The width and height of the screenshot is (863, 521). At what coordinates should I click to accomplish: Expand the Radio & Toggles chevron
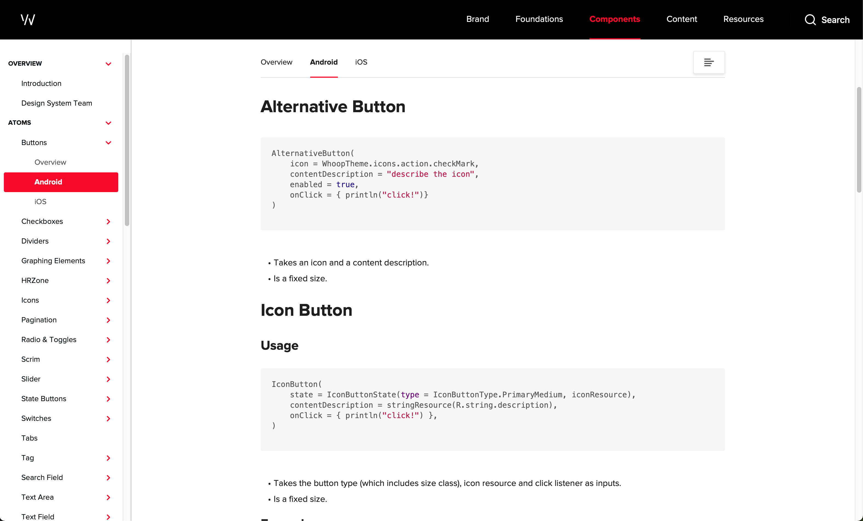click(x=108, y=340)
